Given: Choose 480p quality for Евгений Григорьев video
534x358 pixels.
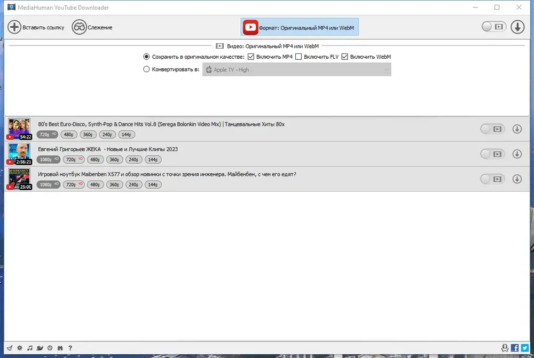Looking at the screenshot, I should 96,159.
